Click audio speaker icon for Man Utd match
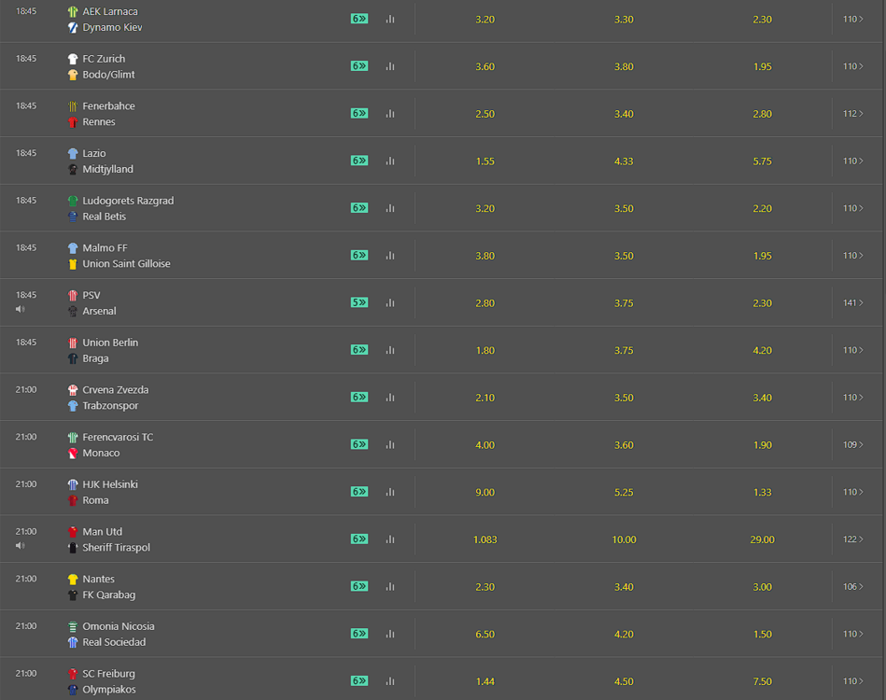886x700 pixels. click(x=21, y=546)
